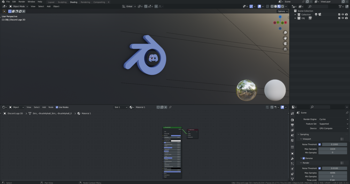Viewport: 350px width, 184px height.
Task: Exclude Collection via its outliner checkbox
Action: [339, 15]
